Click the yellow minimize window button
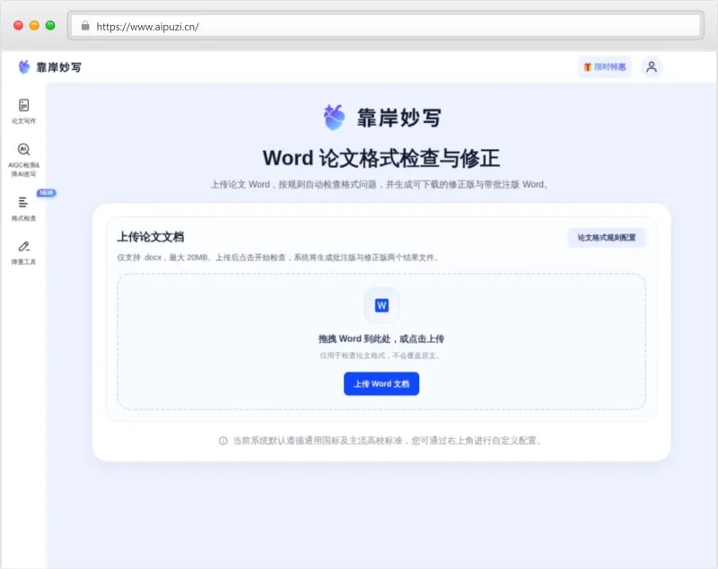Screen dimensions: 718x569 coord(34,26)
